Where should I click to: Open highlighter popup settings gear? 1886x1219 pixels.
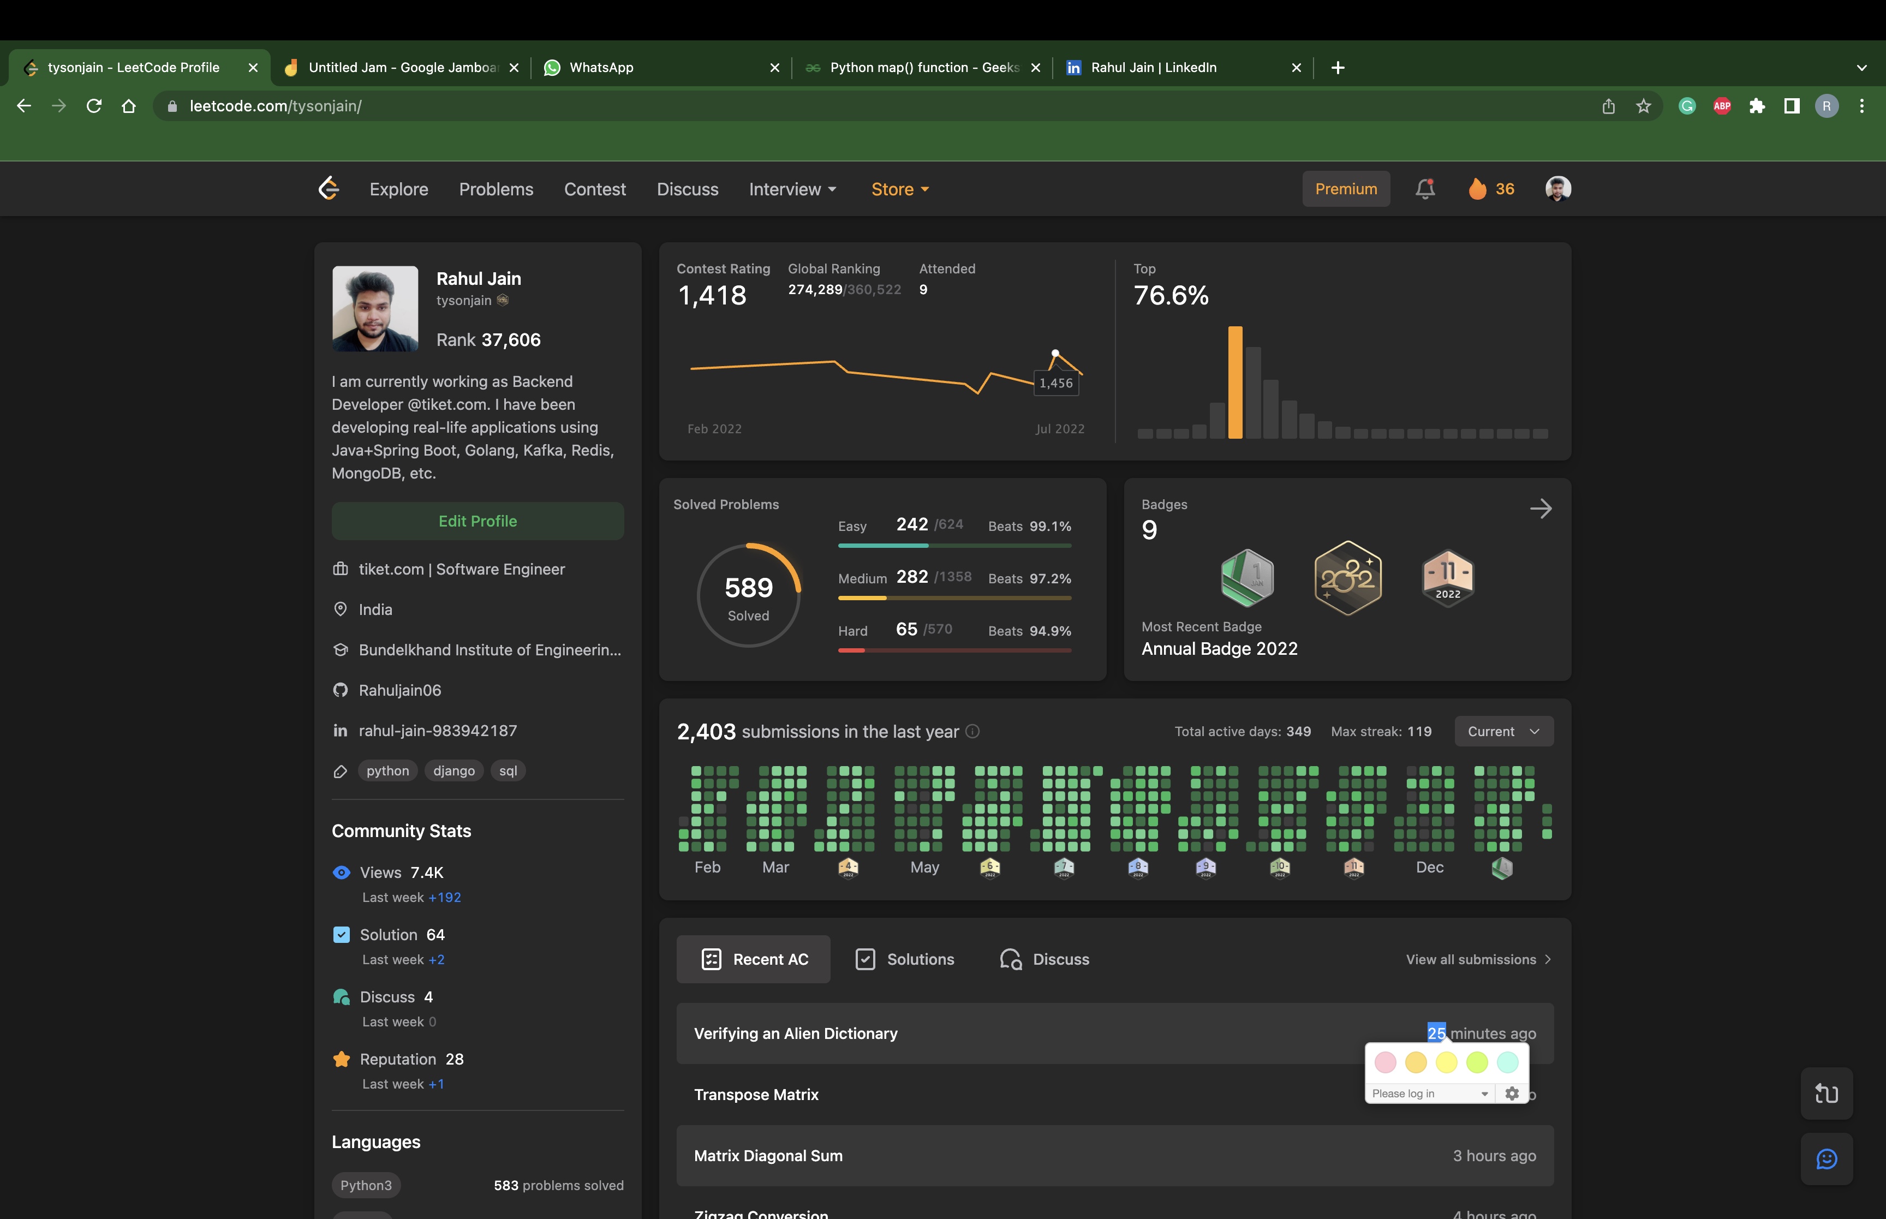1512,1093
